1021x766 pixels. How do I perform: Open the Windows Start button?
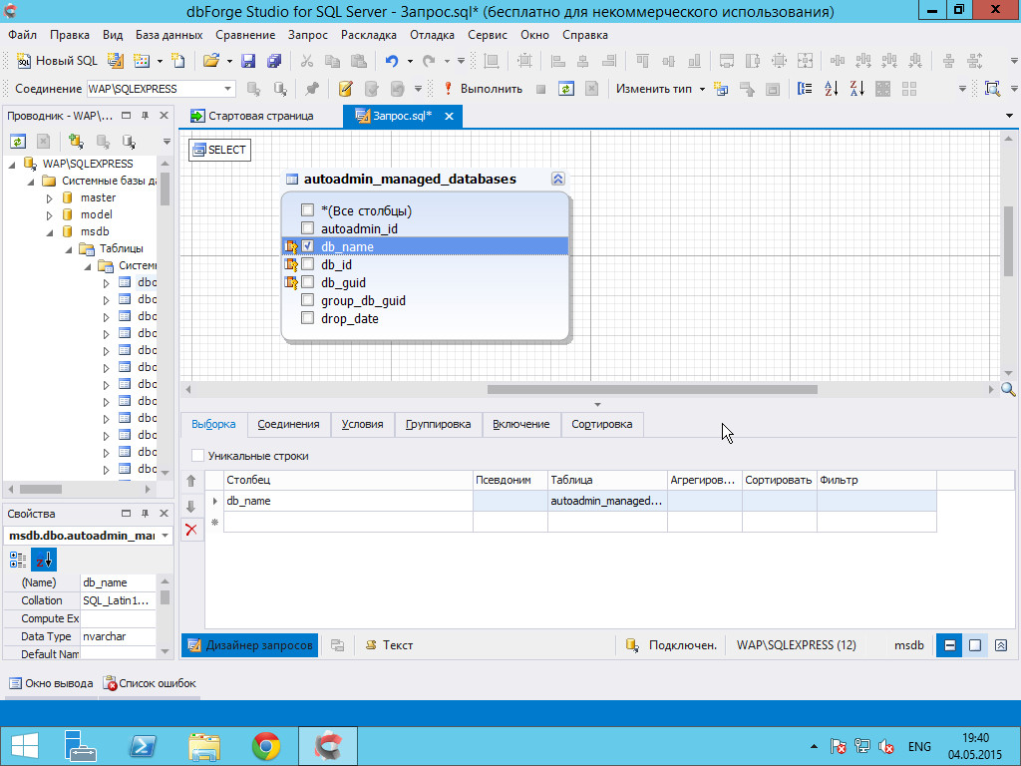(25, 746)
